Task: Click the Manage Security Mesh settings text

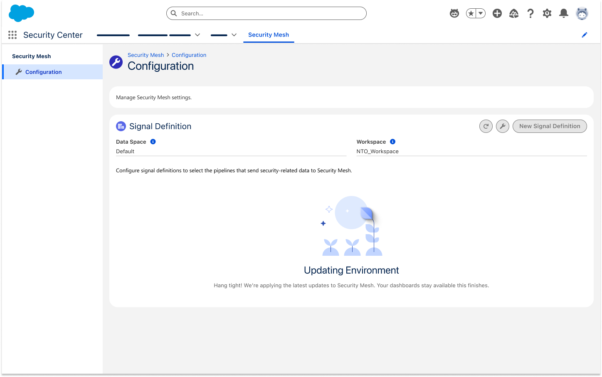Action: (x=154, y=98)
